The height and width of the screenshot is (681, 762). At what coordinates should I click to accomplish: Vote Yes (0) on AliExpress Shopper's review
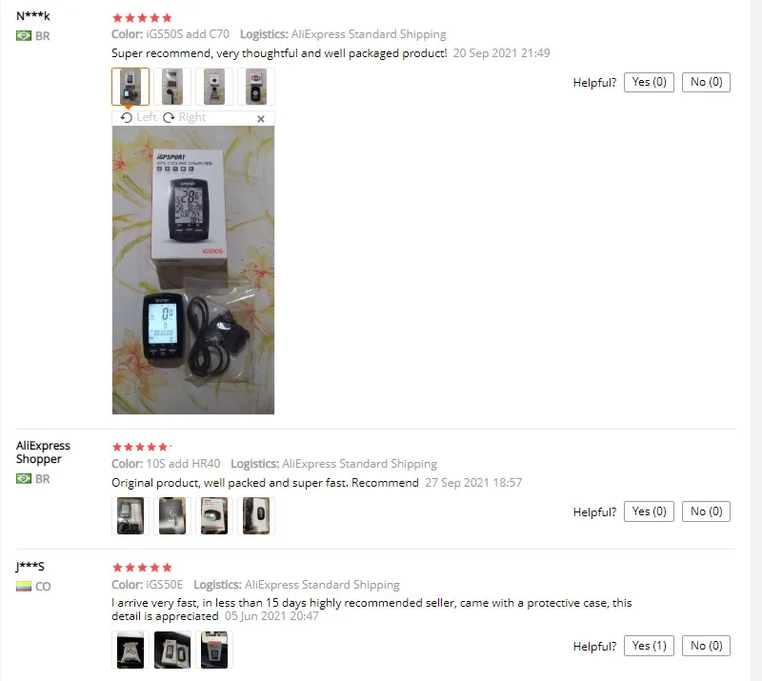click(x=649, y=511)
